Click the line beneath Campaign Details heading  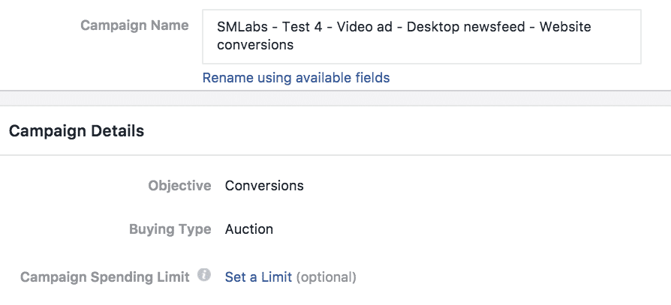pos(335,154)
